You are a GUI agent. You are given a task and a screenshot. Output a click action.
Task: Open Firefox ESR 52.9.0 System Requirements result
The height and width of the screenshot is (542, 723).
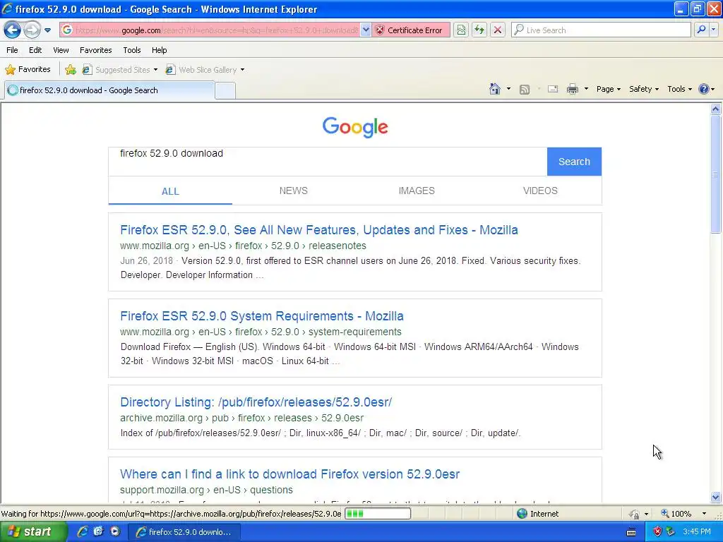pyautogui.click(x=261, y=315)
